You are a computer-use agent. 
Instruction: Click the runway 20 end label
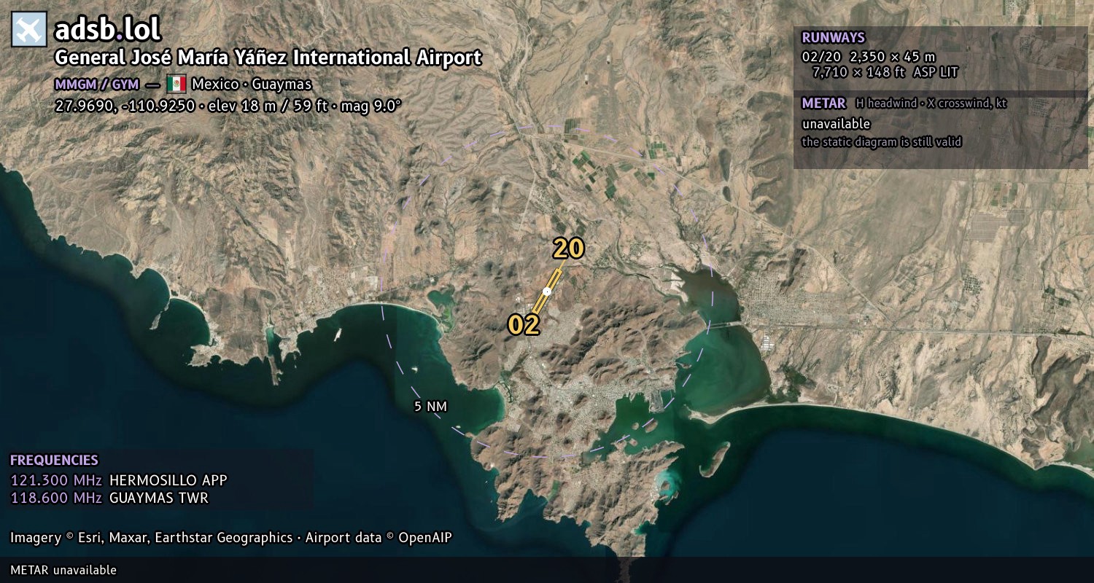point(568,249)
